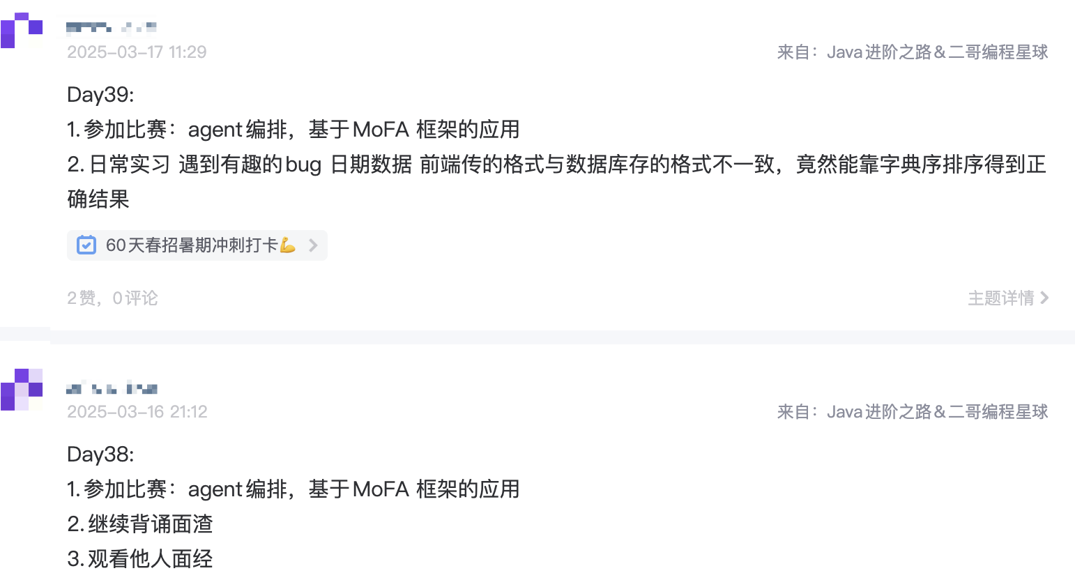Open the Day38 post author's avatar
The image size is (1075, 573).
pos(22,389)
